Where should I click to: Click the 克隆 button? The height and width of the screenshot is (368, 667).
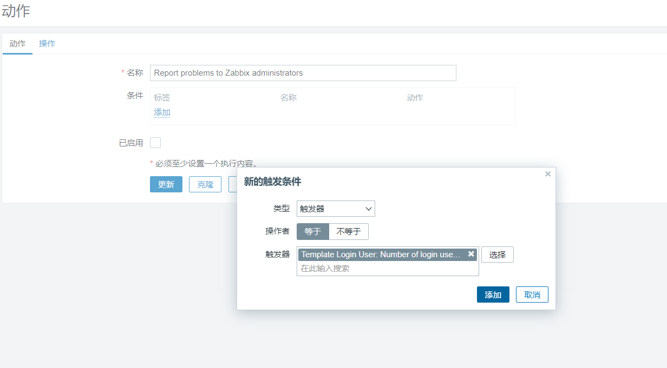coord(205,184)
